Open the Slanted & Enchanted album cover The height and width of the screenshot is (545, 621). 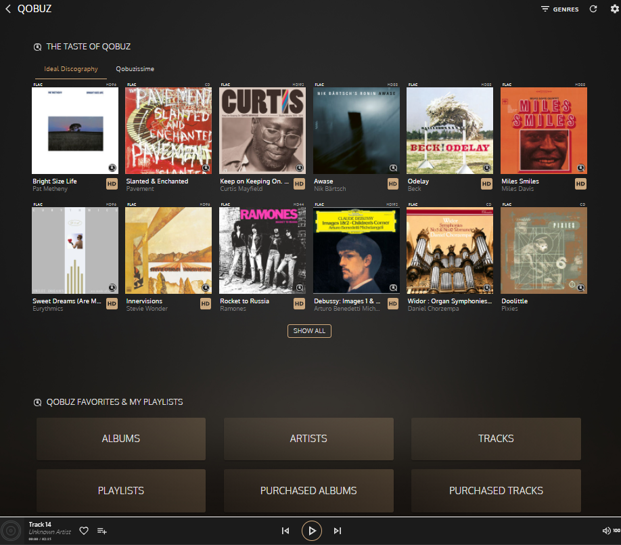click(168, 131)
